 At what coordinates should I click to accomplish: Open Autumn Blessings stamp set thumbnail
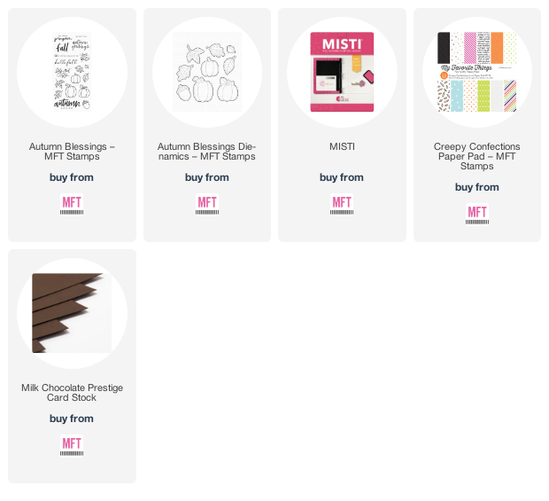point(72,72)
